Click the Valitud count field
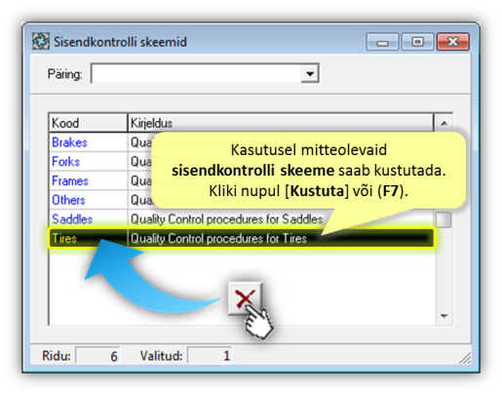 click(x=211, y=356)
